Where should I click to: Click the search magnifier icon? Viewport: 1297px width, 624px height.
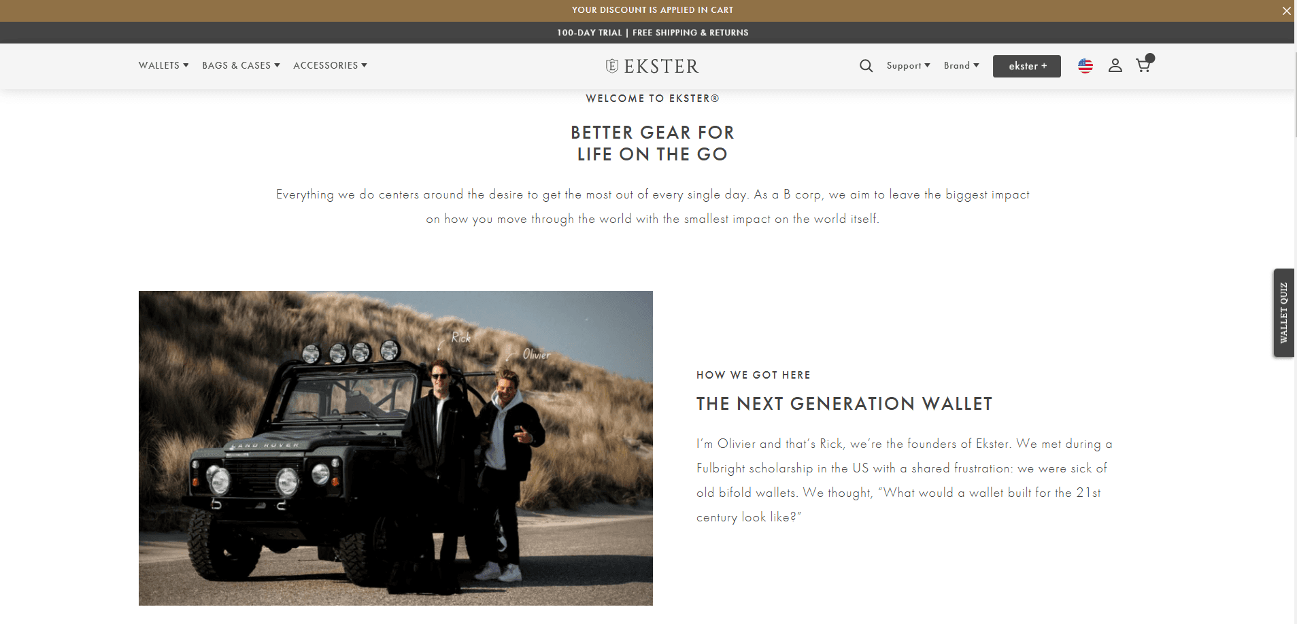(866, 66)
